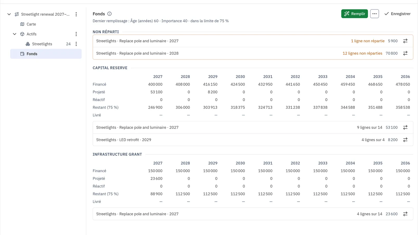Viewport: 418px width, 235px height.
Task: Reassign unallocated 2028 row of 70 800
Action: [x=405, y=53]
